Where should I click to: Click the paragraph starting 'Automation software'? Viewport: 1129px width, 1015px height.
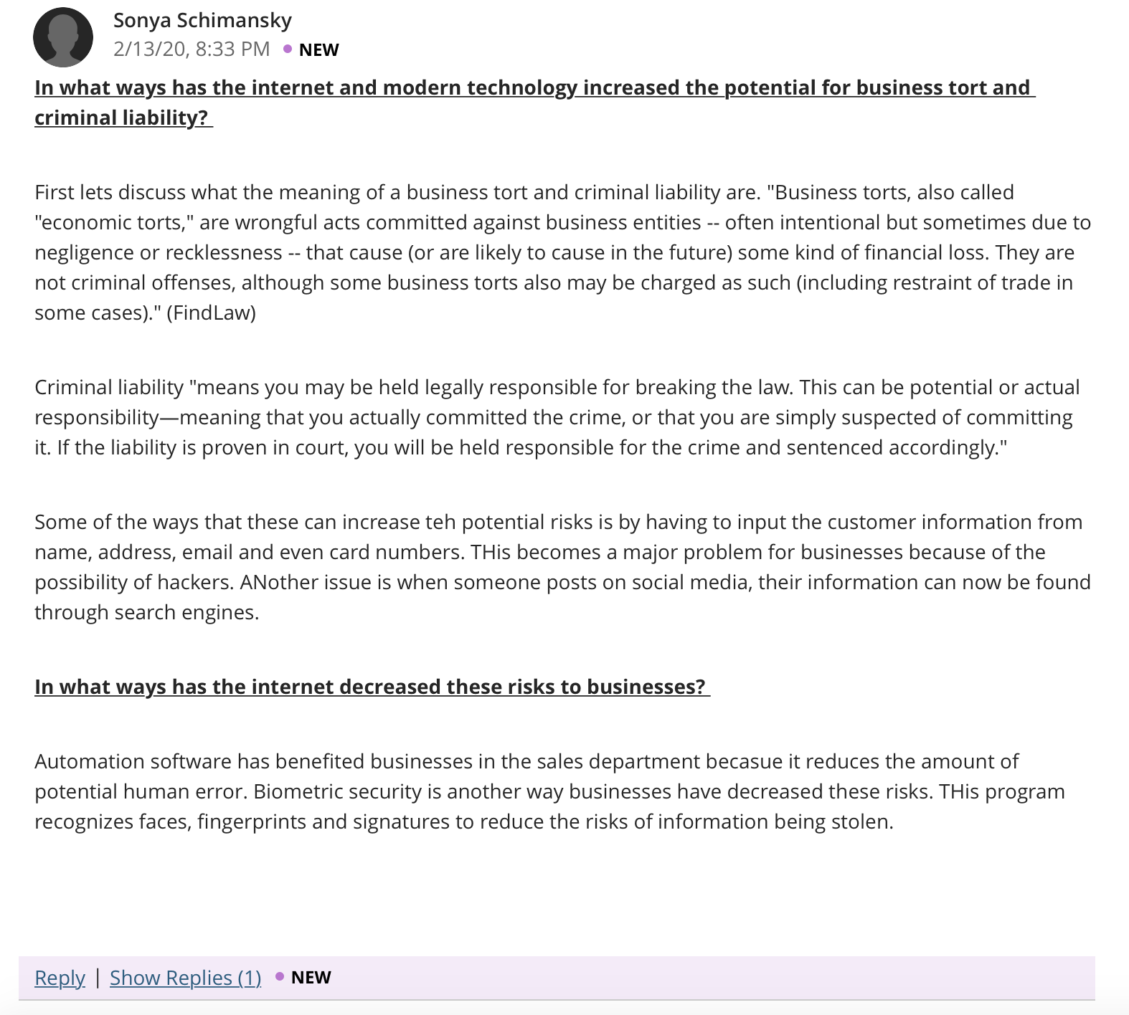549,791
